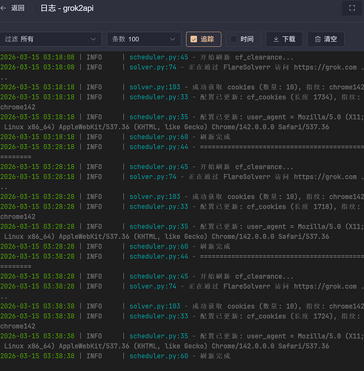The height and width of the screenshot is (371, 364).
Task: Select log line 03:38:38 solver.py:103
Action: [x=182, y=306]
